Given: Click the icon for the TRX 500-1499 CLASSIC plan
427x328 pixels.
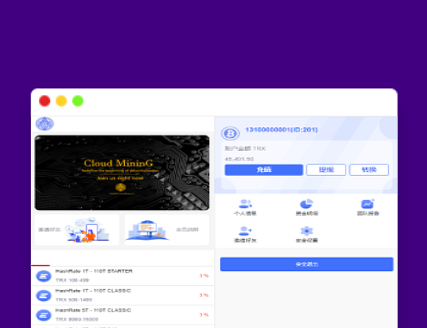Looking at the screenshot, I should pos(43,295).
